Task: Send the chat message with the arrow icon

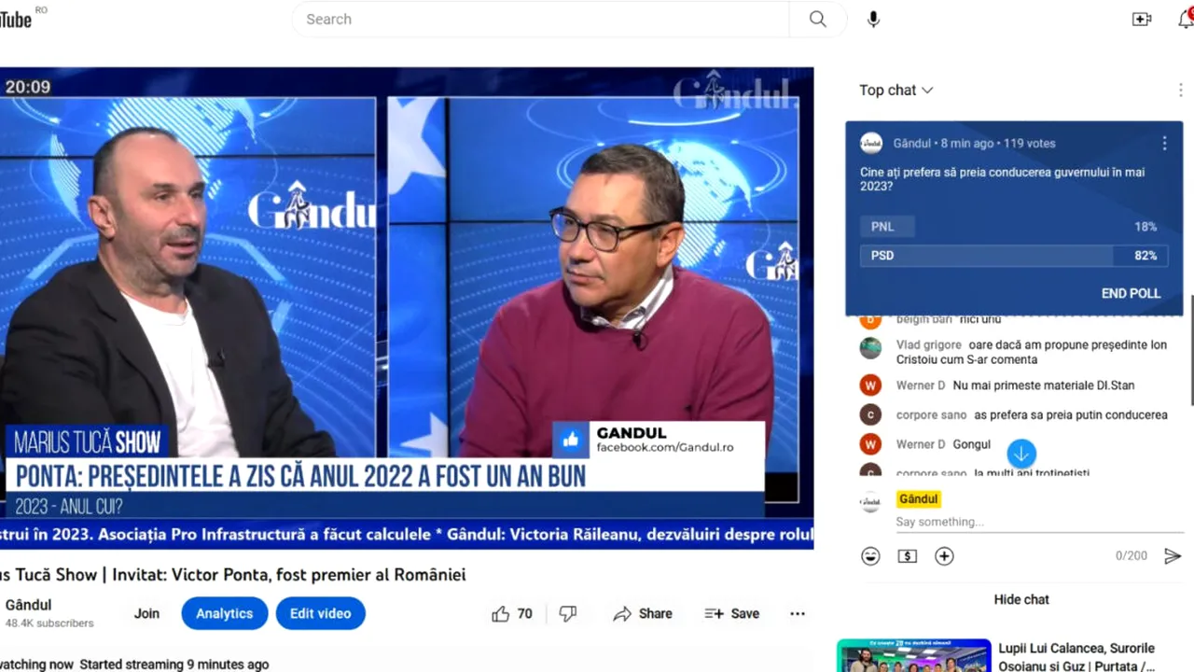Action: [x=1173, y=555]
